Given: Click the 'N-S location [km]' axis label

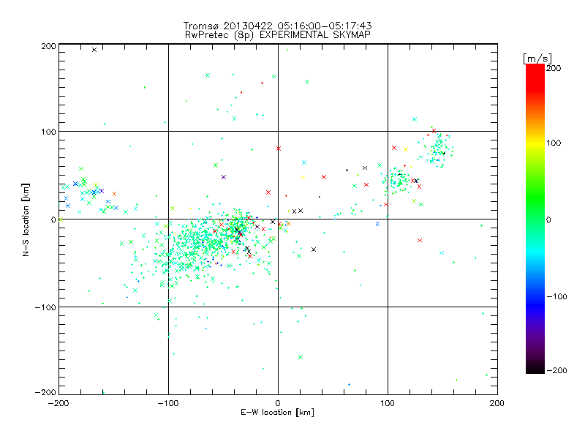Looking at the screenshot, I should [x=26, y=219].
